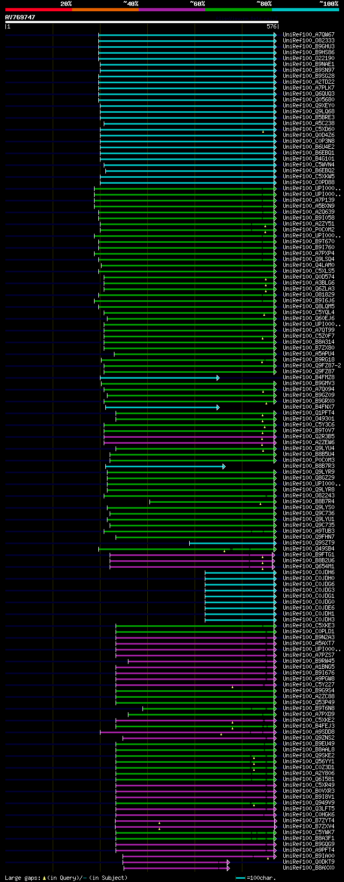344x882 pixels.
Task: Select hit label UniRef100_B7ZYT4
Action: [309, 821]
